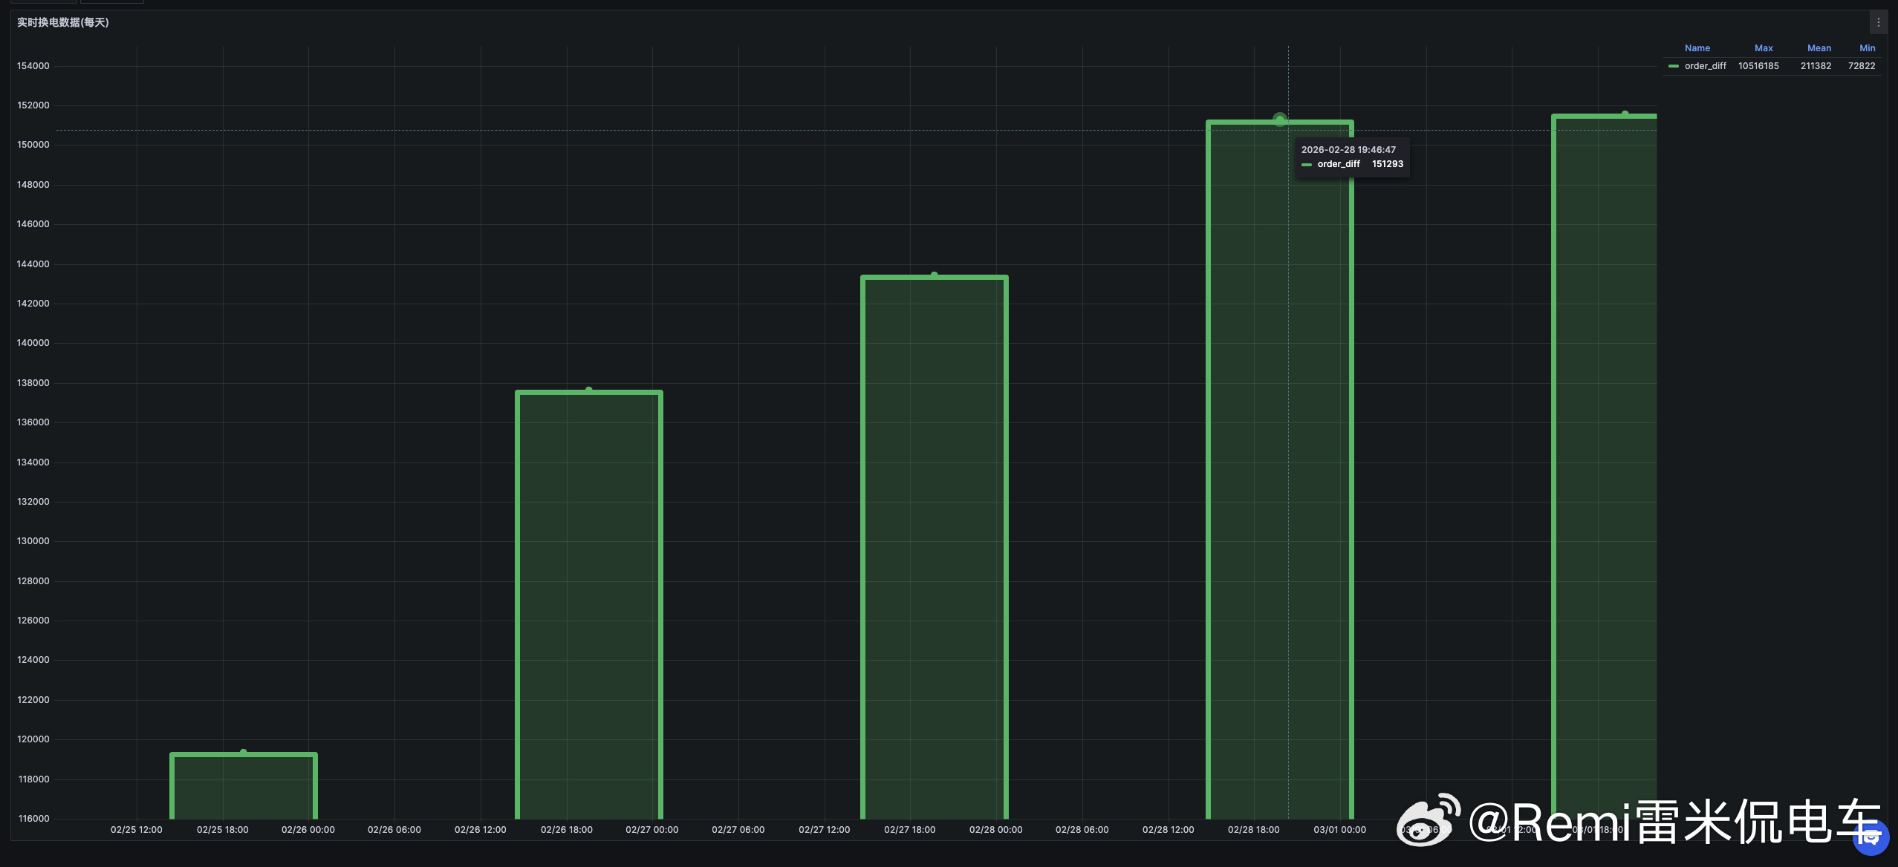Click the highlighted 02-28 data point marker
The image size is (1898, 867).
coord(1279,120)
